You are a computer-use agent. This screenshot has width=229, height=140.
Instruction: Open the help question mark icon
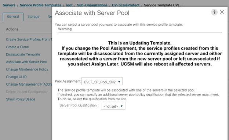214,12
